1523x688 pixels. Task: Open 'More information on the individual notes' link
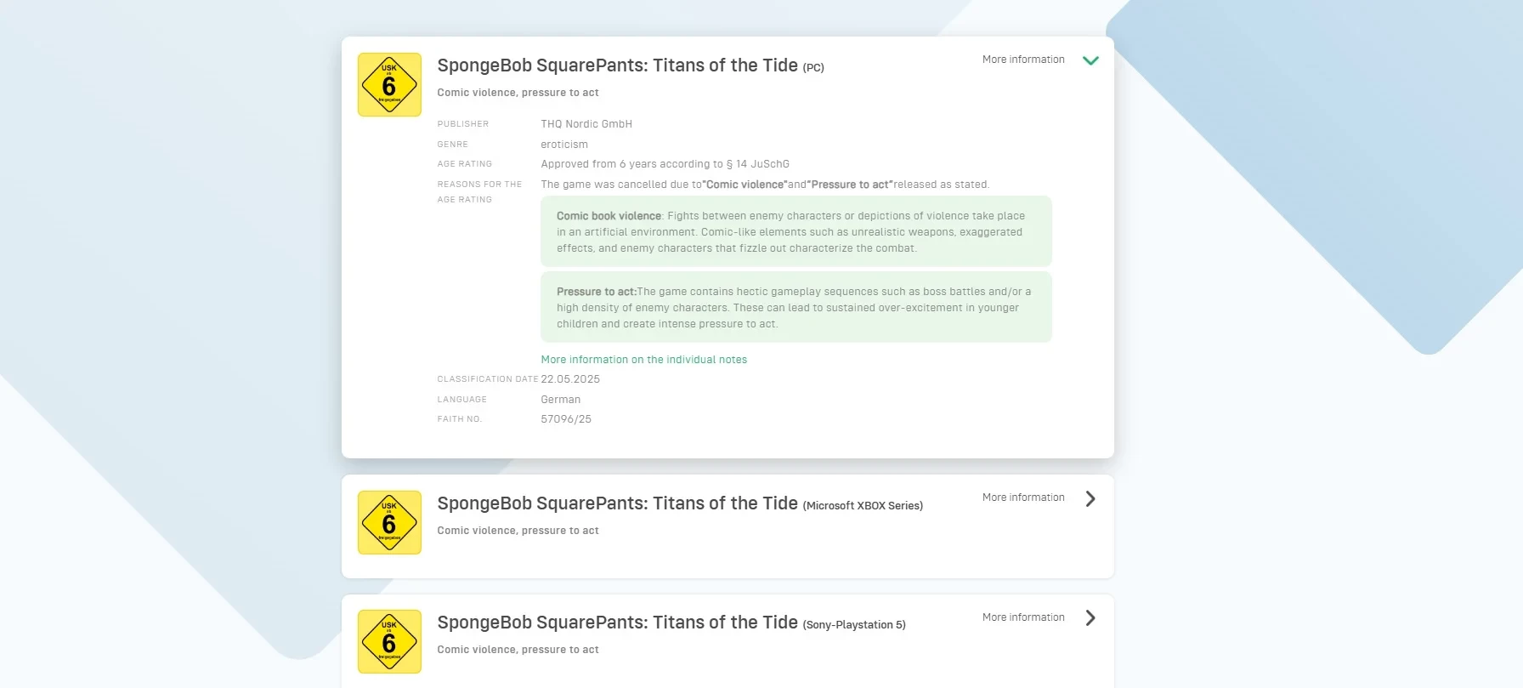pyautogui.click(x=643, y=360)
